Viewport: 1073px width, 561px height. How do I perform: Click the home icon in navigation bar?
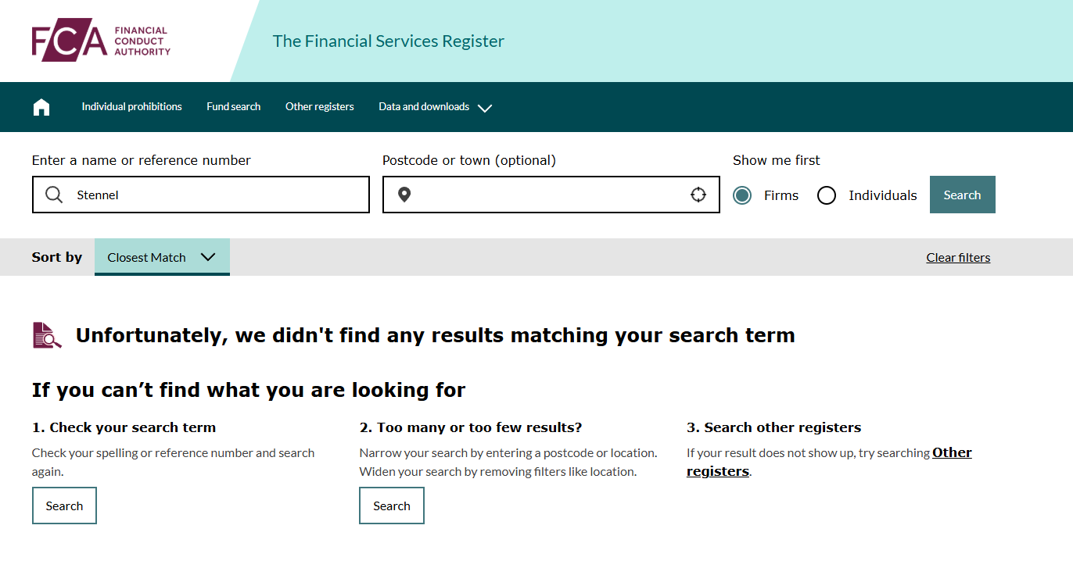(x=41, y=107)
